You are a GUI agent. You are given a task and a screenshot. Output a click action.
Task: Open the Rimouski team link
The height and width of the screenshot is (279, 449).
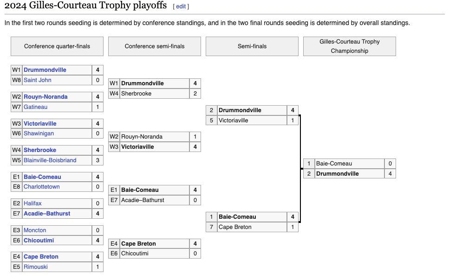(x=36, y=267)
